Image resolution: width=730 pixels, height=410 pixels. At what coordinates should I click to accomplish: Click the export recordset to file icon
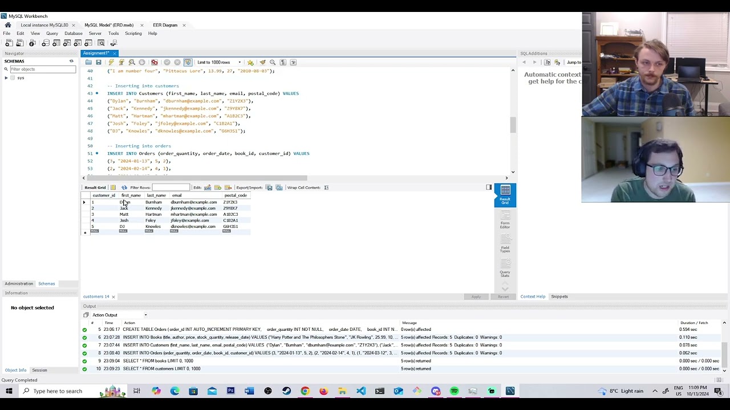coord(269,187)
